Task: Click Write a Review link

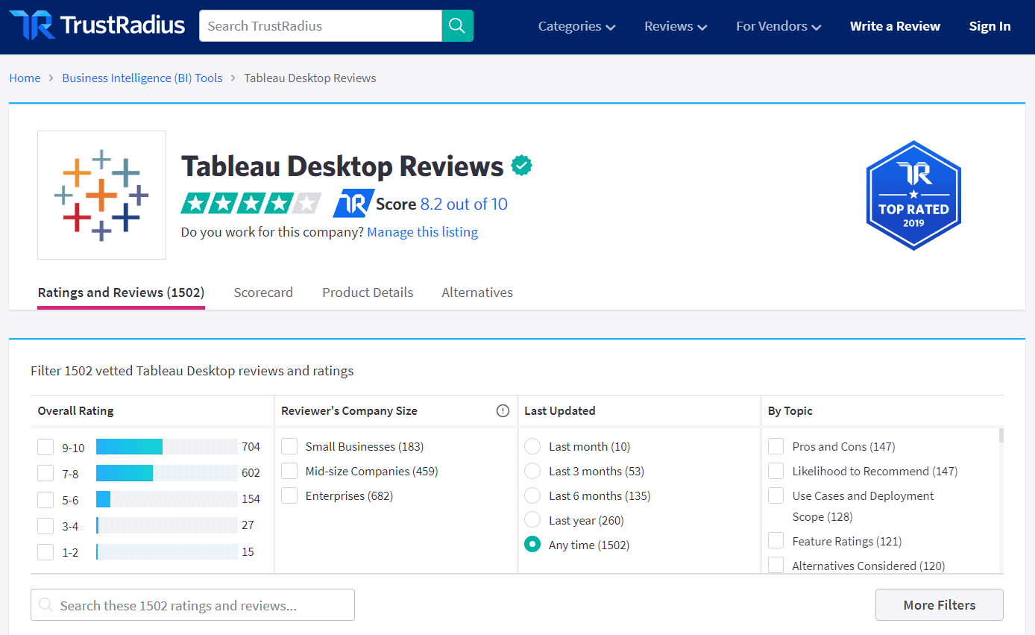Action: pyautogui.click(x=895, y=26)
